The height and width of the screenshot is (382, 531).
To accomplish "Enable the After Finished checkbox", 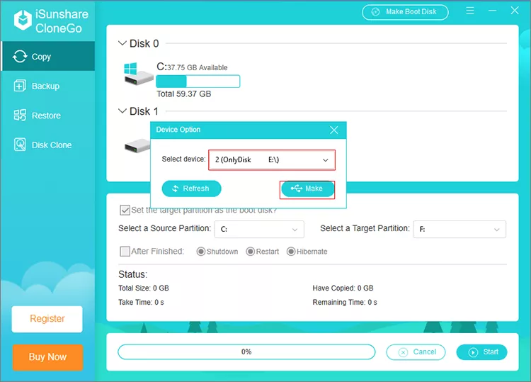I will pyautogui.click(x=125, y=252).
